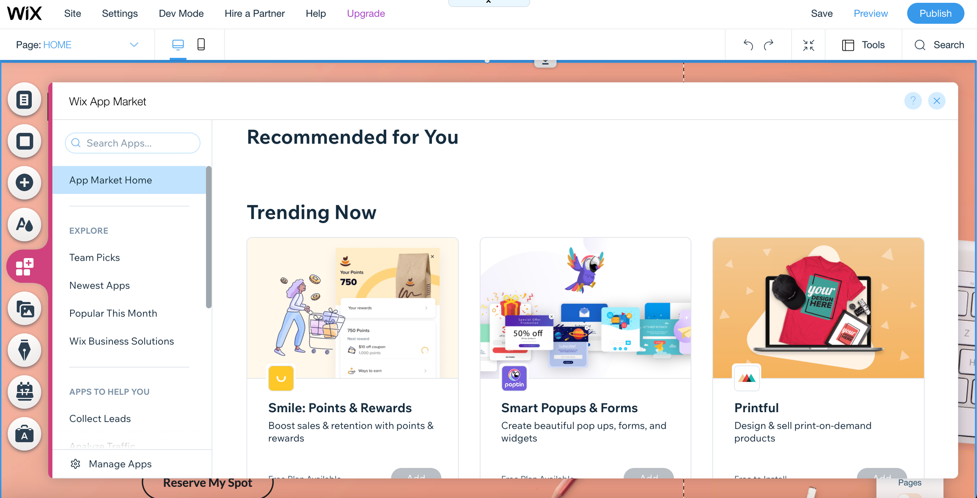This screenshot has width=977, height=498.
Task: Click the Publish button
Action: tap(935, 13)
